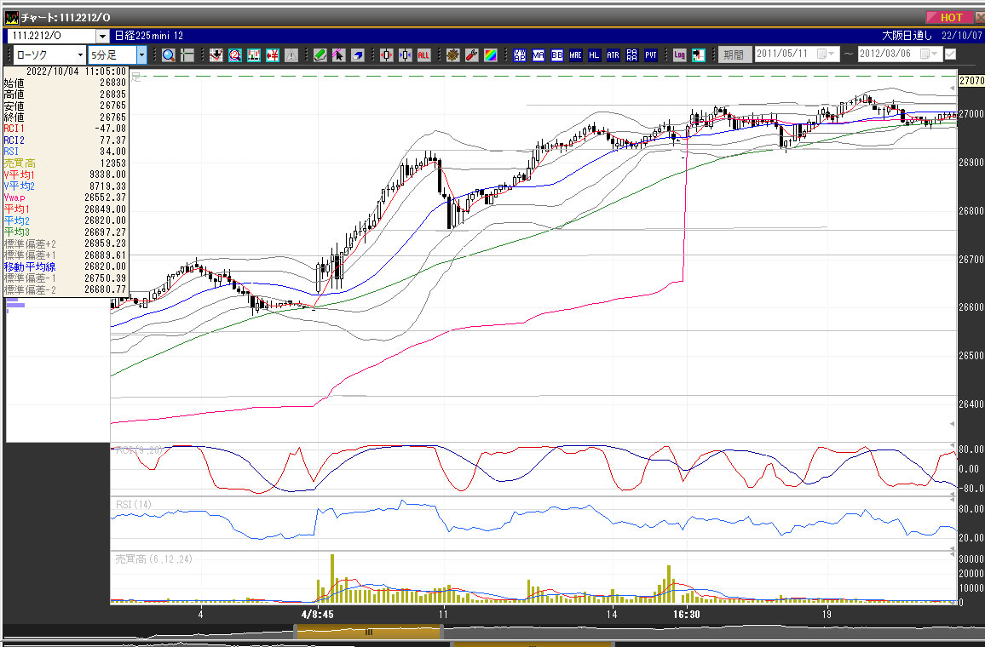
Task: Click the HOT button in title bar
Action: click(951, 17)
